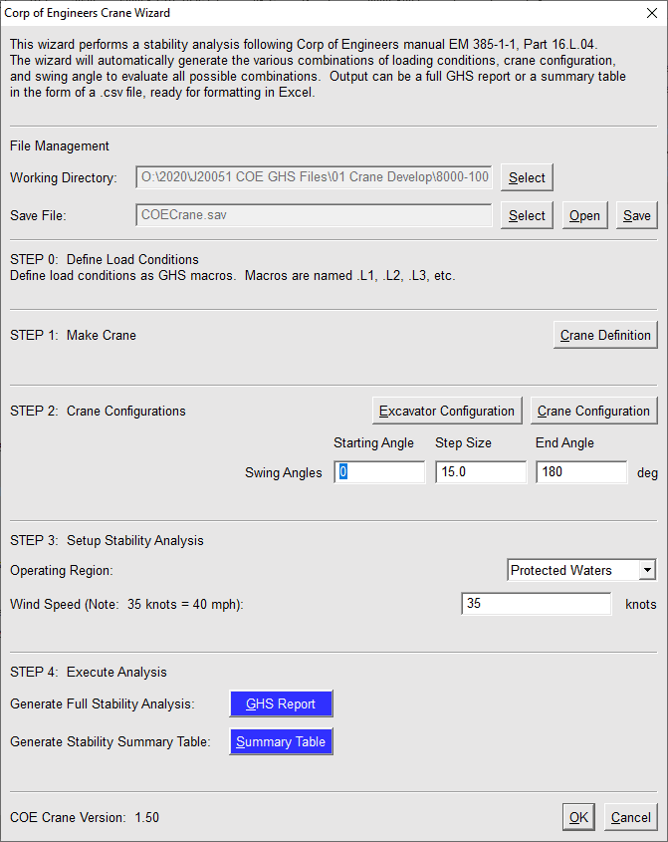Image resolution: width=668 pixels, height=842 pixels.
Task: Open a saved crane file
Action: (x=584, y=215)
